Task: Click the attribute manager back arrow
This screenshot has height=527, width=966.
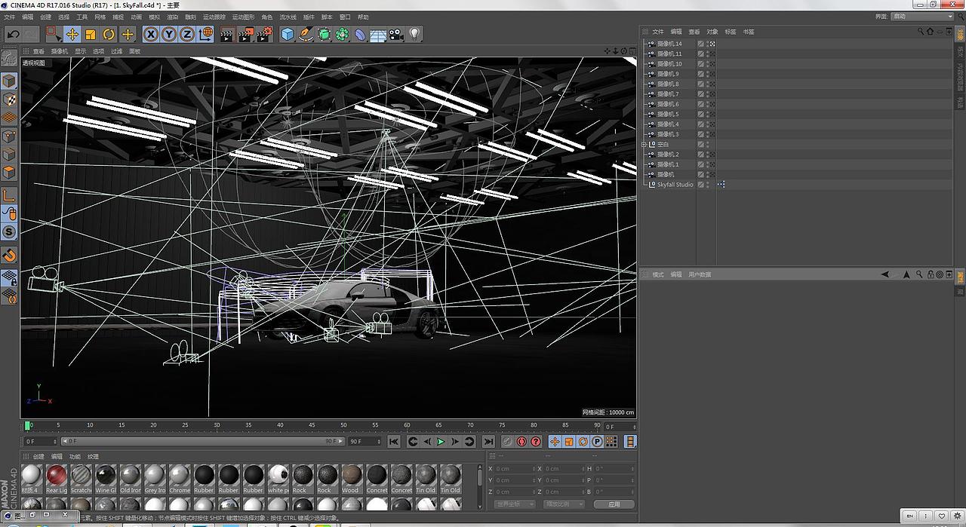Action: [885, 274]
